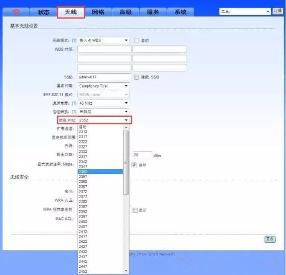Select frequency 2422 in the list
Image resolution: width=286 pixels, height=275 pixels.
click(x=100, y=241)
